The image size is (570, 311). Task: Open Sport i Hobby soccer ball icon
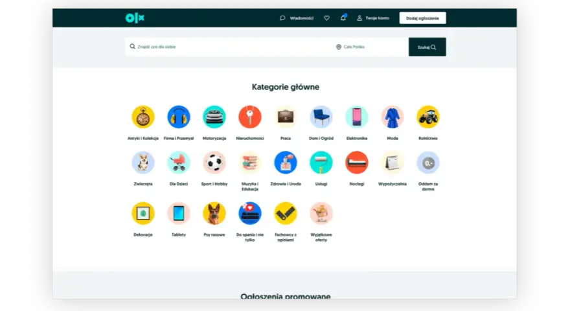click(214, 163)
